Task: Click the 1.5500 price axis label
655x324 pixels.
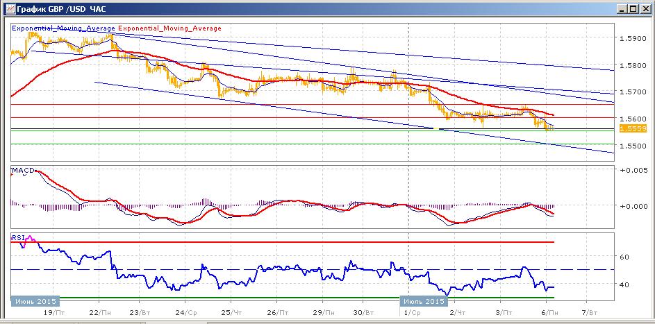Action: pos(633,146)
